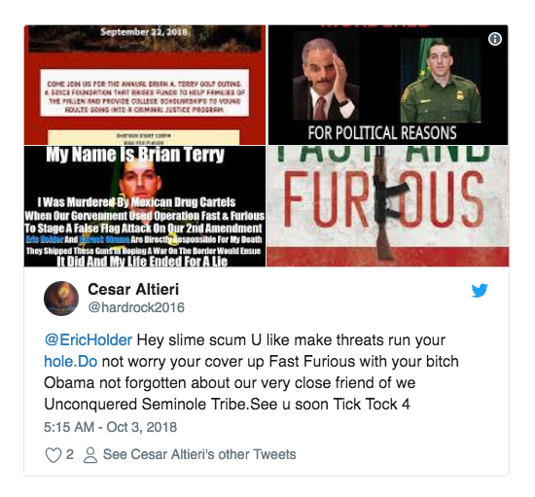See Cesar Altieri's other Tweets

(199, 454)
